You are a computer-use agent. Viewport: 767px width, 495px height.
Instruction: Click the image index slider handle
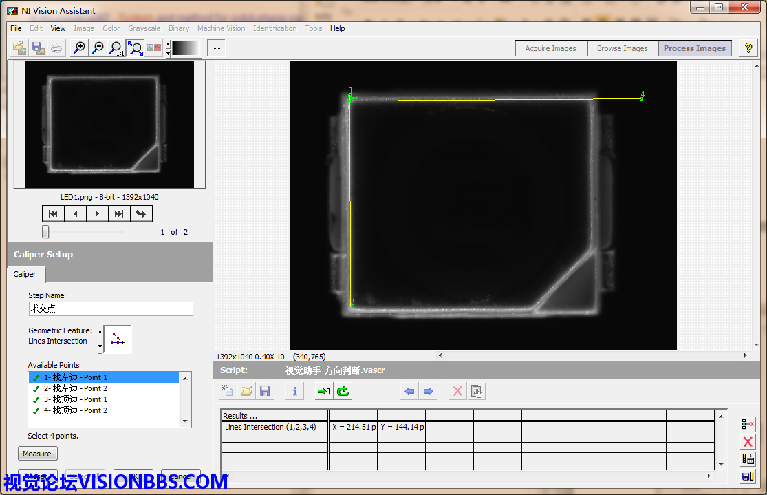[x=45, y=231]
